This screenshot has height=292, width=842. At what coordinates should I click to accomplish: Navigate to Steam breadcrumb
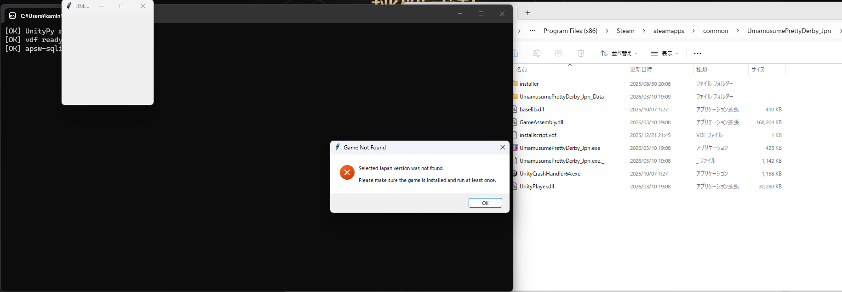pos(625,31)
